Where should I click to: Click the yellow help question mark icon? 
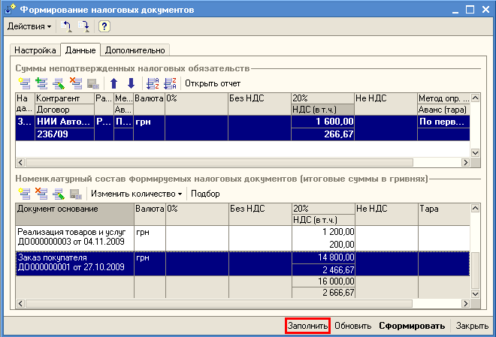104,26
